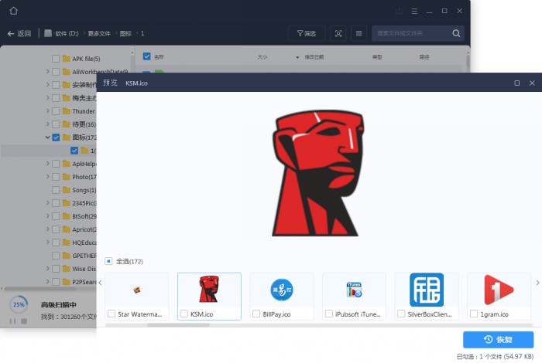The width and height of the screenshot is (542, 363).
Task: Toggle the 全选(172) select-all checkbox
Action: [108, 261]
